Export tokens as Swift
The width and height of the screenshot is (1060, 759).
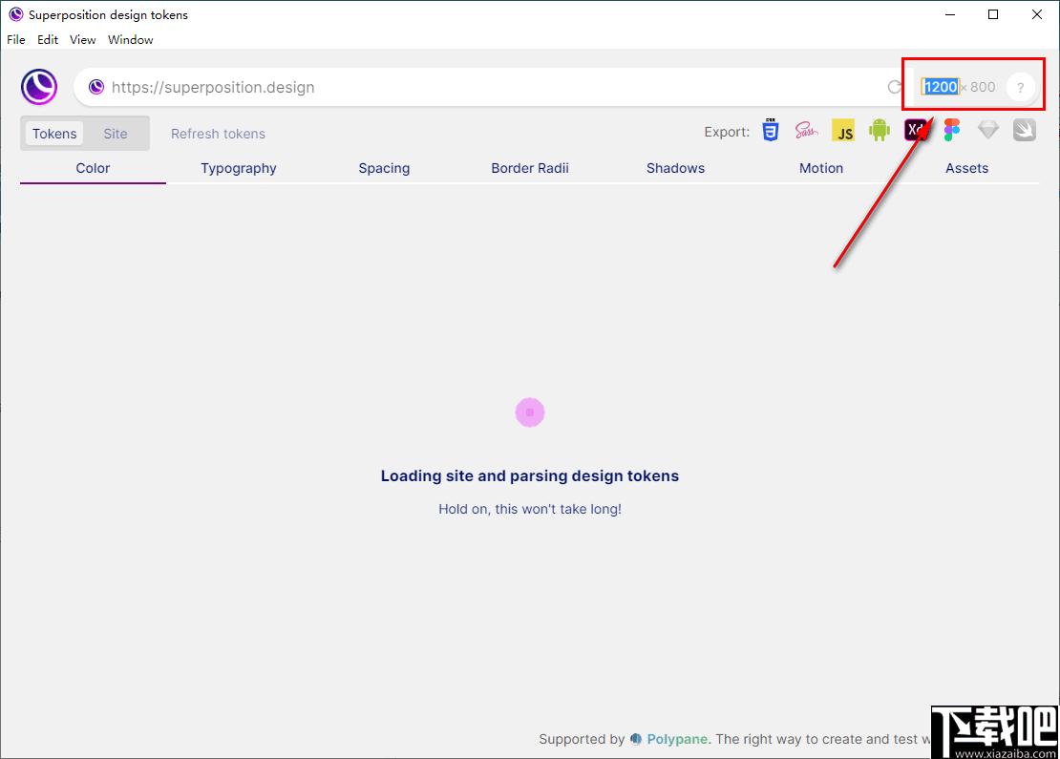[x=1024, y=130]
